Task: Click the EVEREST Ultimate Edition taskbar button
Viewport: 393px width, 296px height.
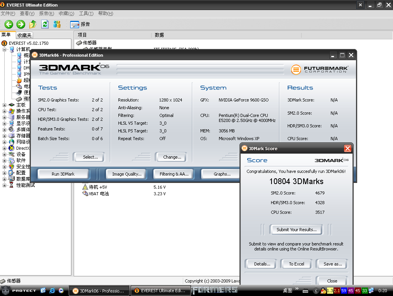Action: (x=160, y=291)
